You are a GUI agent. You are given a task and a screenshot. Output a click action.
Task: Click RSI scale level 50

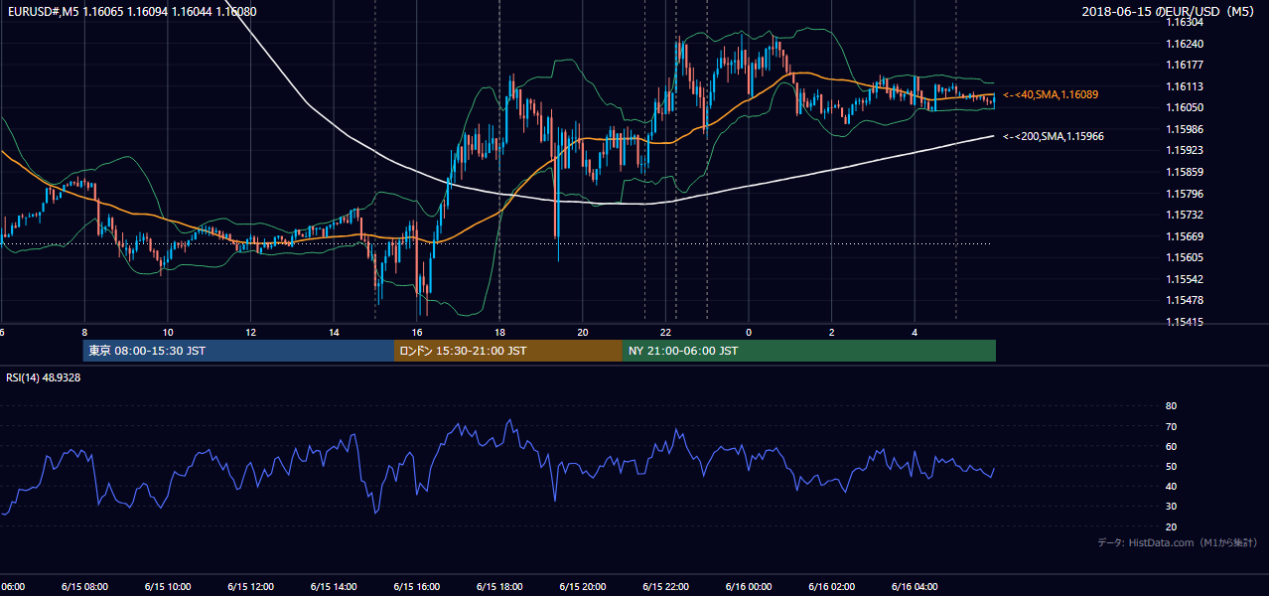[1171, 466]
